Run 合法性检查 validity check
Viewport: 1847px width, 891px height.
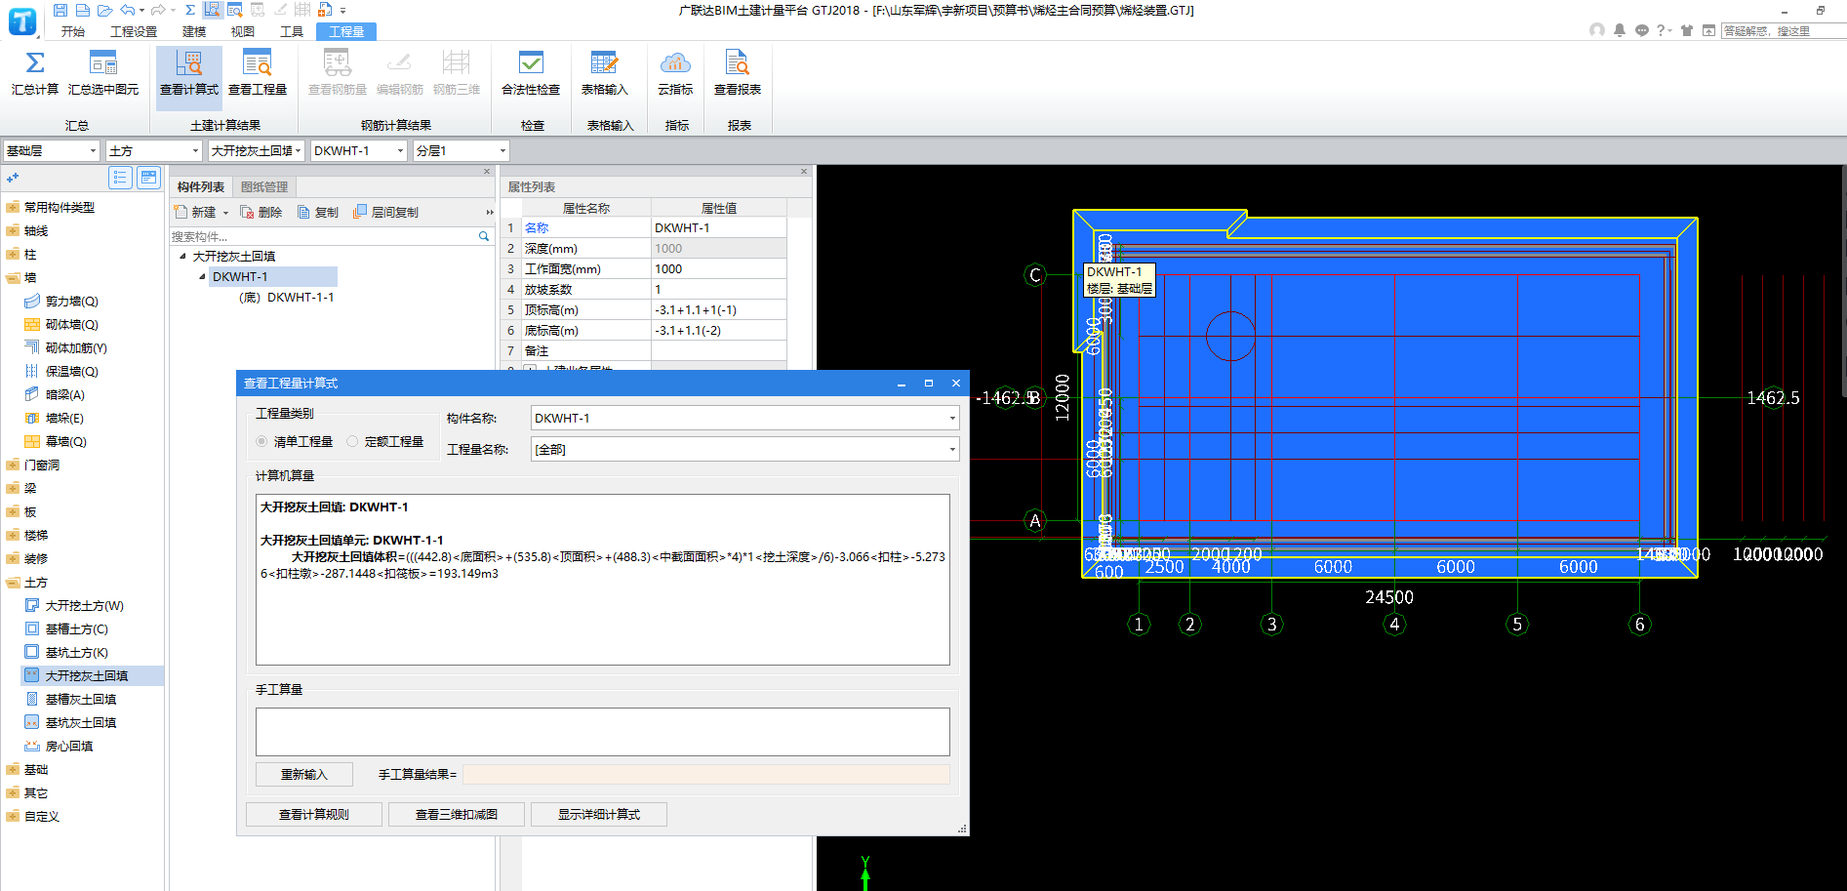pyautogui.click(x=531, y=73)
